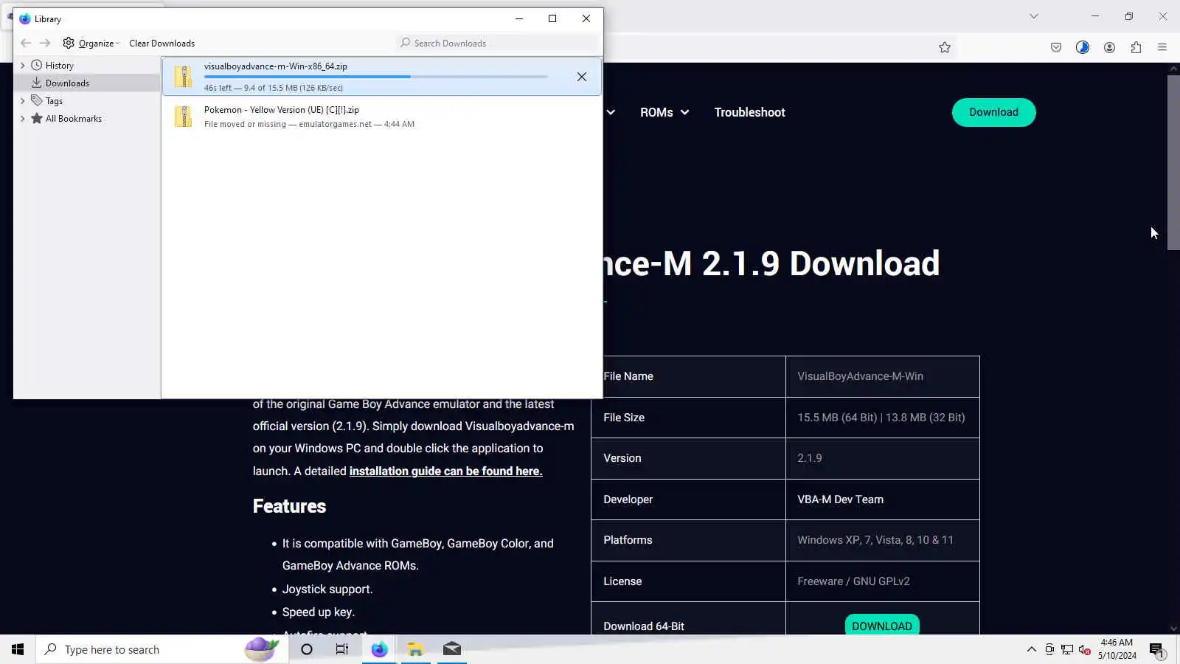Select History in Library sidebar
Image resolution: width=1180 pixels, height=664 pixels.
[59, 65]
